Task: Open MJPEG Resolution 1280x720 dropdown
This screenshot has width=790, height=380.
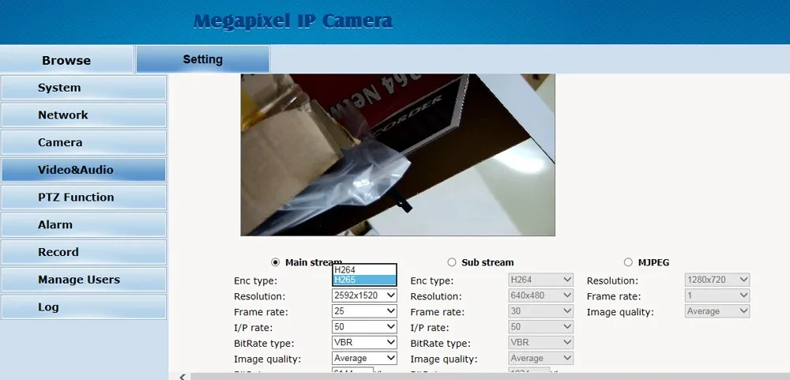Action: [717, 280]
